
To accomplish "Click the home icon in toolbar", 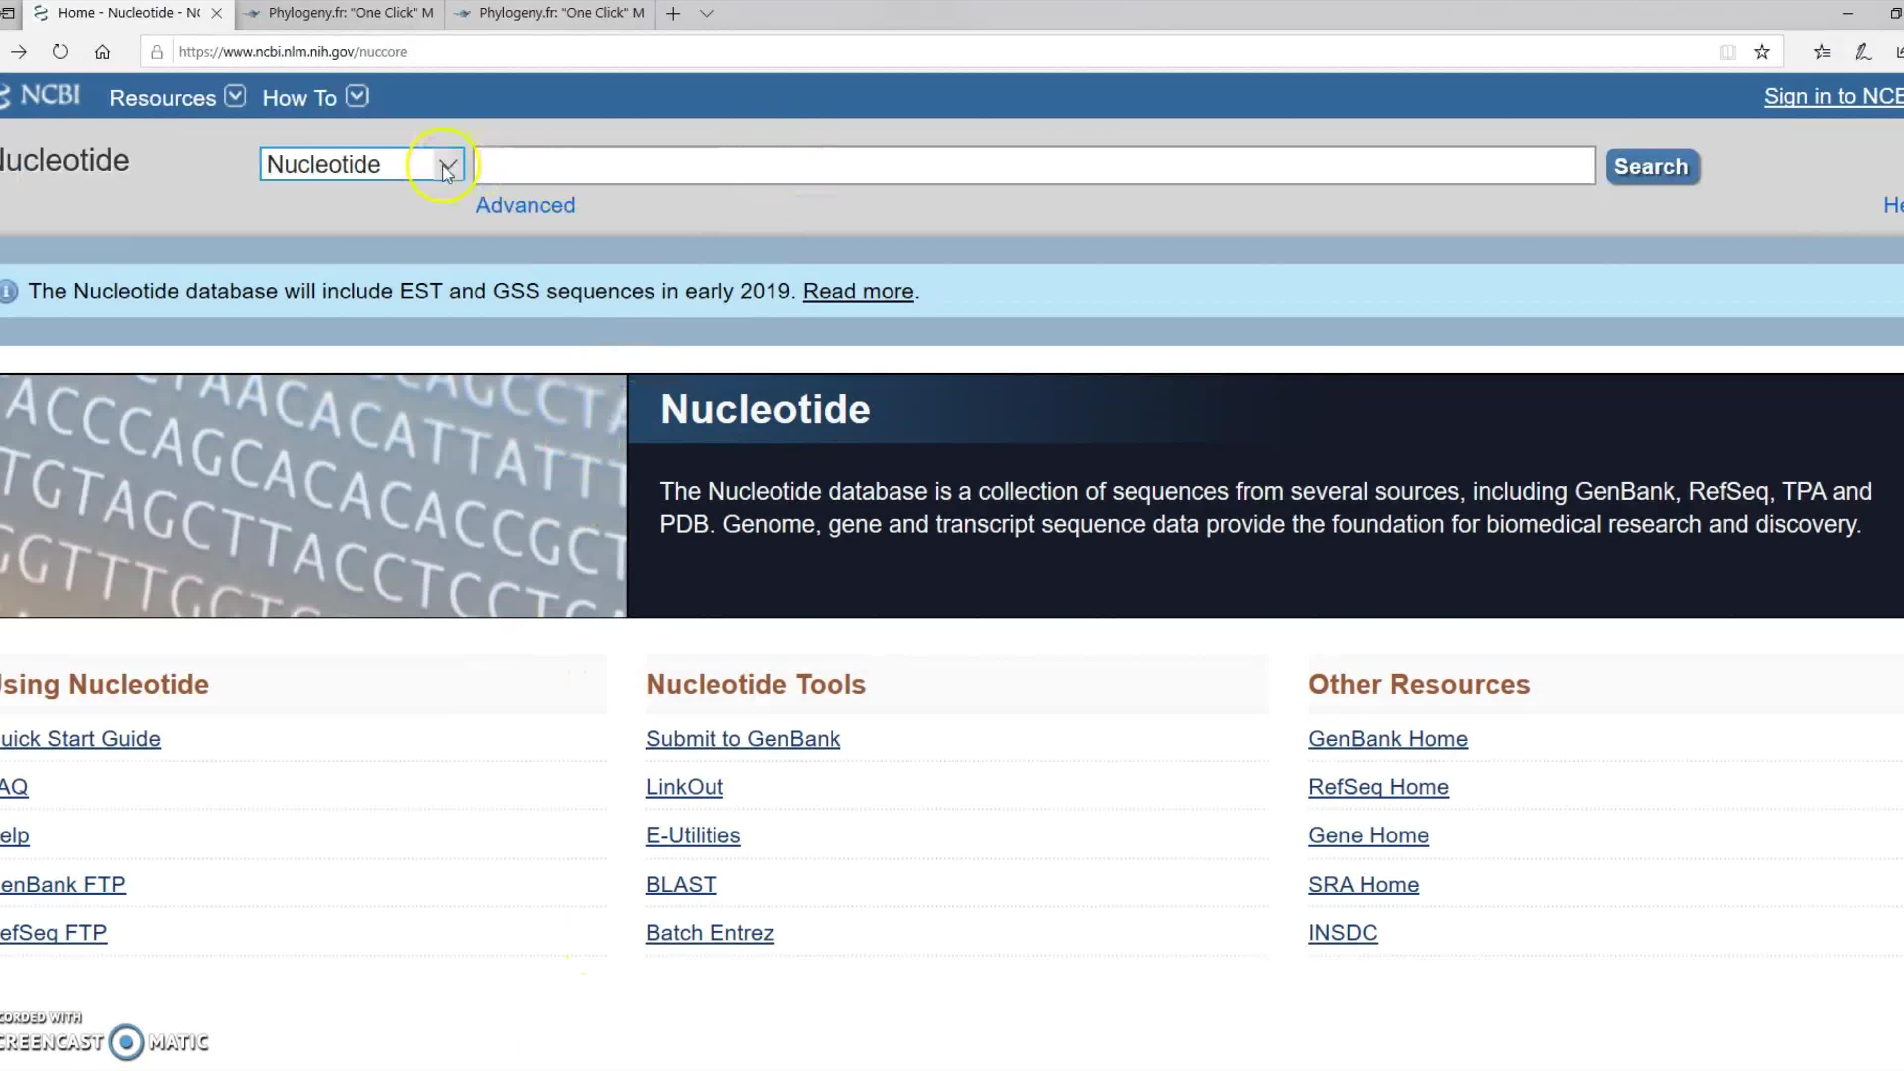I will (x=102, y=52).
